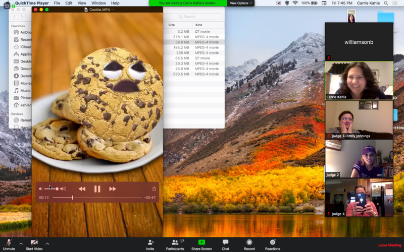Image resolution: width=404 pixels, height=252 pixels.
Task: Select Music in Finder sidebar
Action: point(22,91)
